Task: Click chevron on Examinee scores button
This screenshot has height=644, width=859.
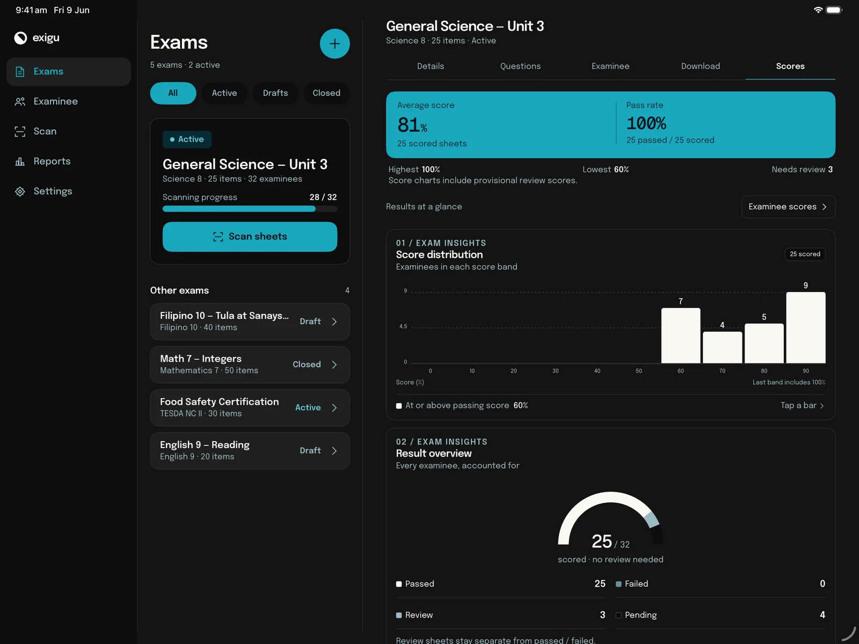Action: coord(824,207)
